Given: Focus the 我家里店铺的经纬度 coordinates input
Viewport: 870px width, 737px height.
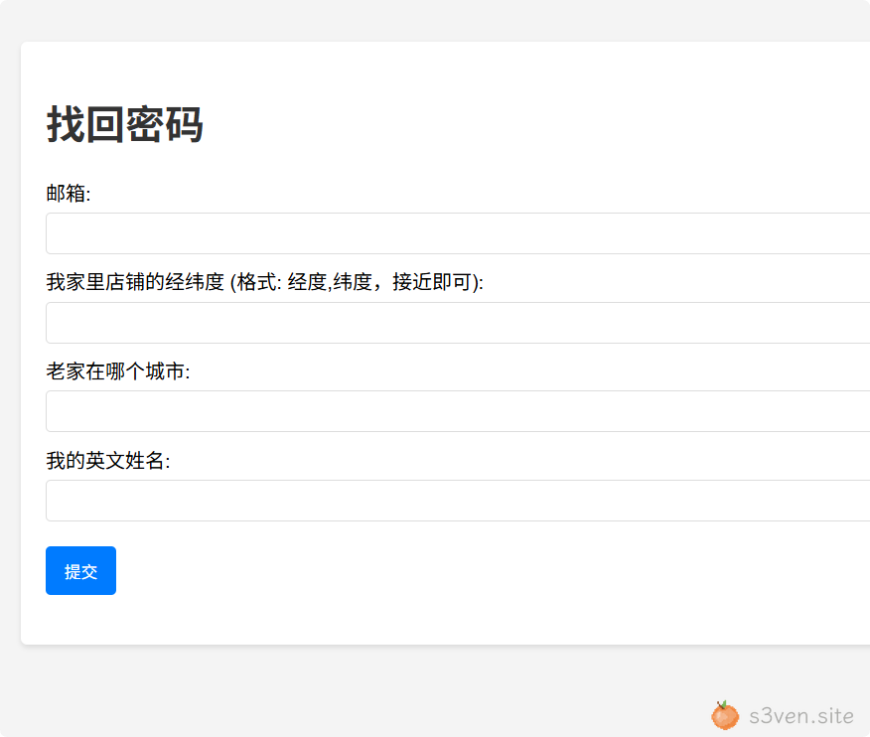Looking at the screenshot, I should point(458,323).
